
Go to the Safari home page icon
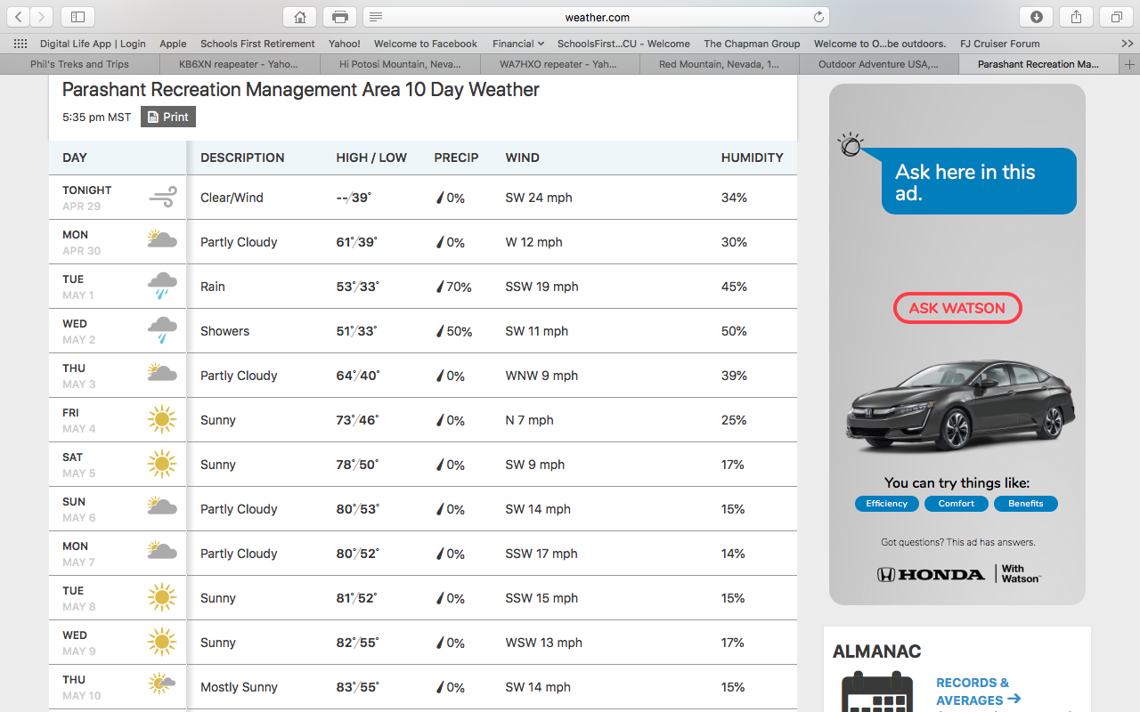(300, 17)
